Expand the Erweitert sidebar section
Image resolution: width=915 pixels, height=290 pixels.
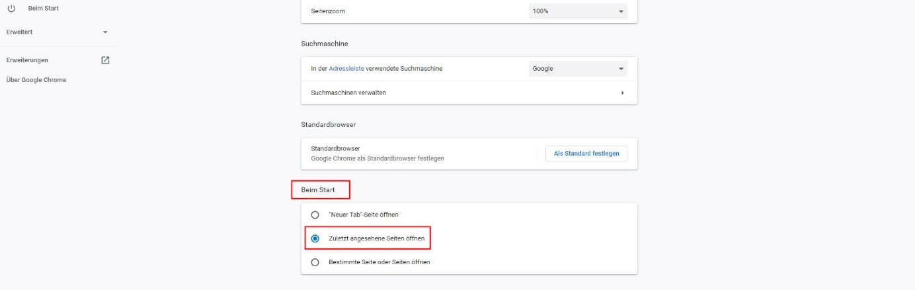[58, 32]
